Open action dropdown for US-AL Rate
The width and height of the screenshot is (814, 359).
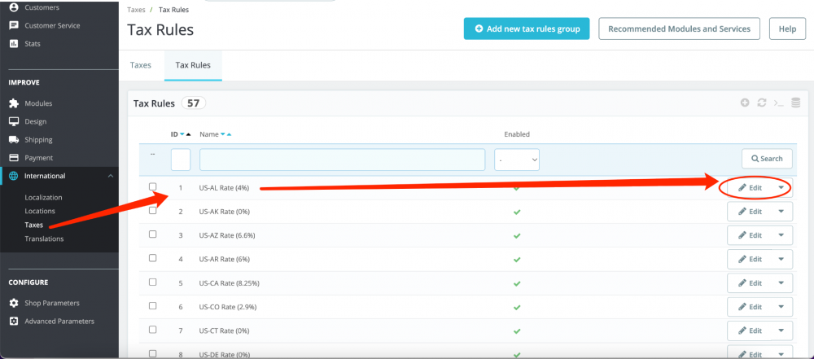781,187
